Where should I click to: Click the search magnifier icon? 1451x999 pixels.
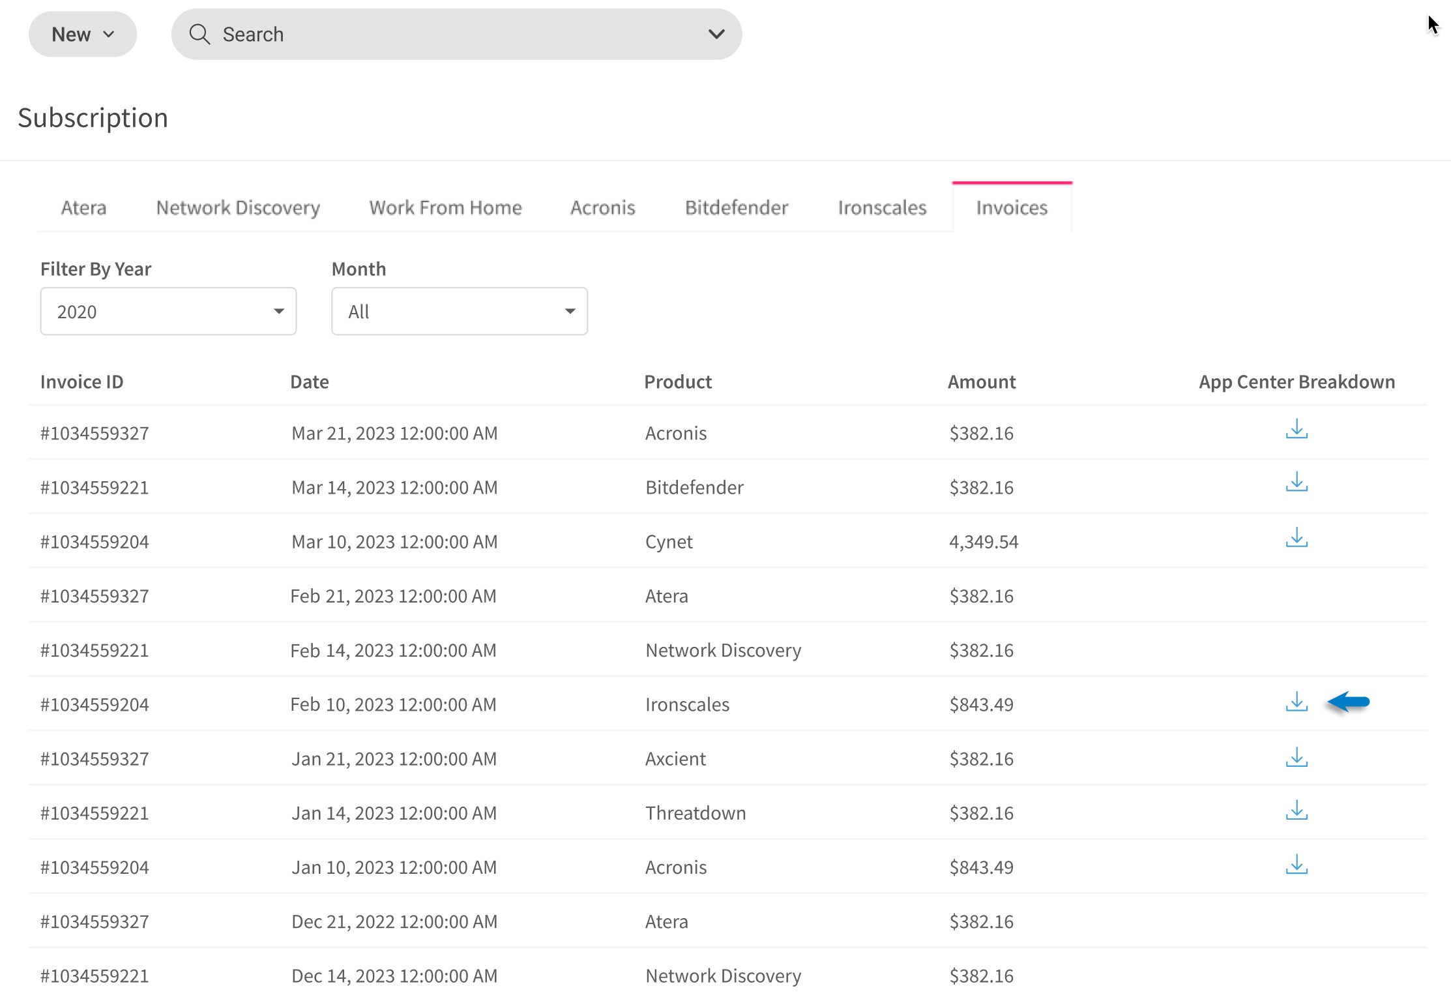point(199,34)
